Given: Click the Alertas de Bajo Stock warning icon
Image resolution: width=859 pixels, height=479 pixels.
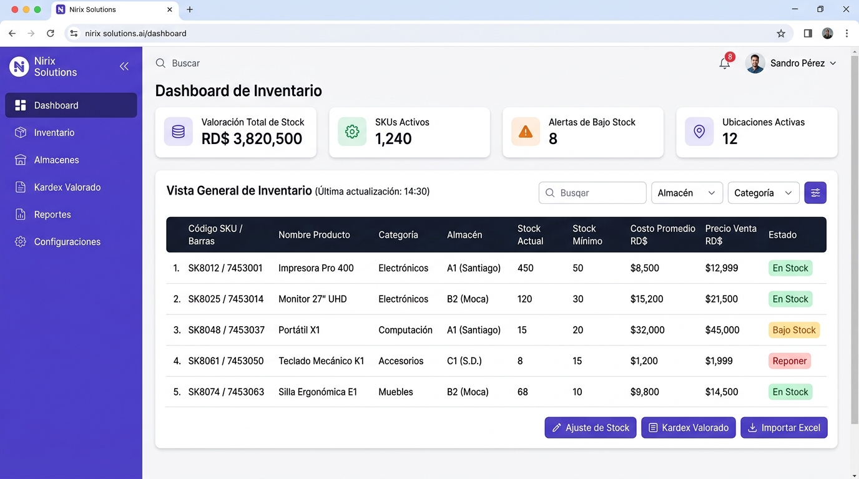Looking at the screenshot, I should [526, 132].
